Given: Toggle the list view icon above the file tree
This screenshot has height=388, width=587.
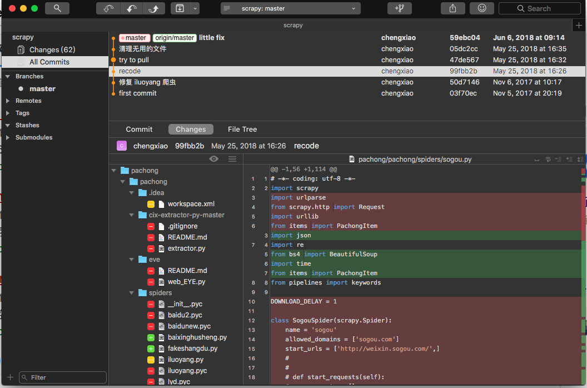Looking at the screenshot, I should pyautogui.click(x=232, y=159).
